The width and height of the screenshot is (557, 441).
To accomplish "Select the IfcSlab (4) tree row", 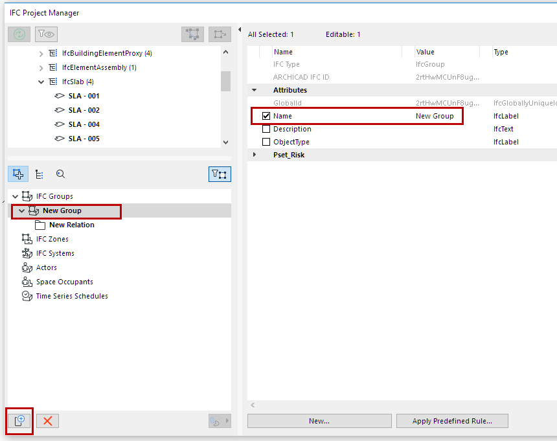I will pyautogui.click(x=78, y=82).
